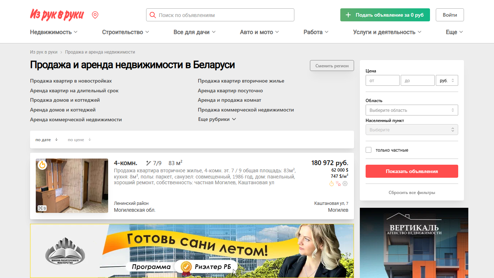Click the Войти button
The height and width of the screenshot is (278, 494).
click(x=450, y=15)
